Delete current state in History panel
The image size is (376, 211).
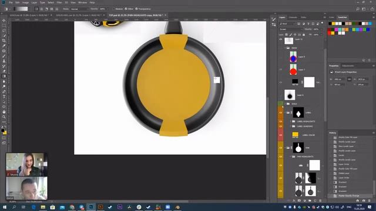click(x=370, y=200)
